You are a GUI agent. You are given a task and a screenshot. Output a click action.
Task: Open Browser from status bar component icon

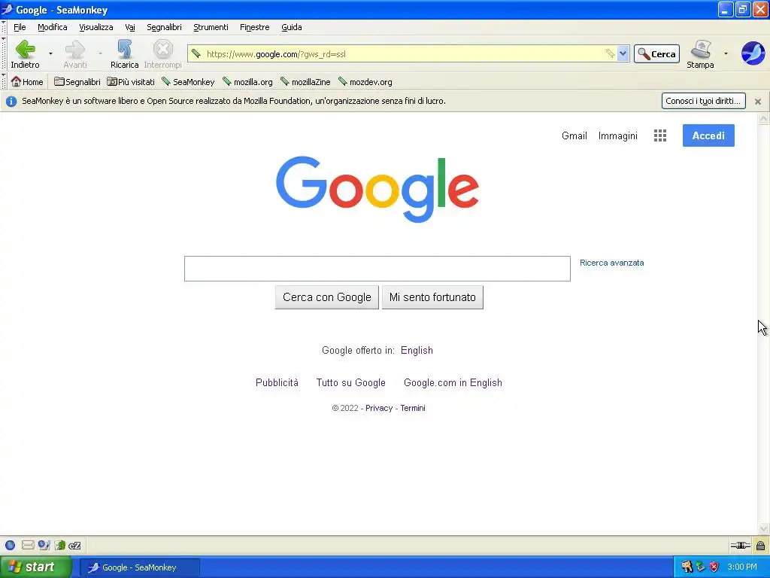[x=10, y=545]
